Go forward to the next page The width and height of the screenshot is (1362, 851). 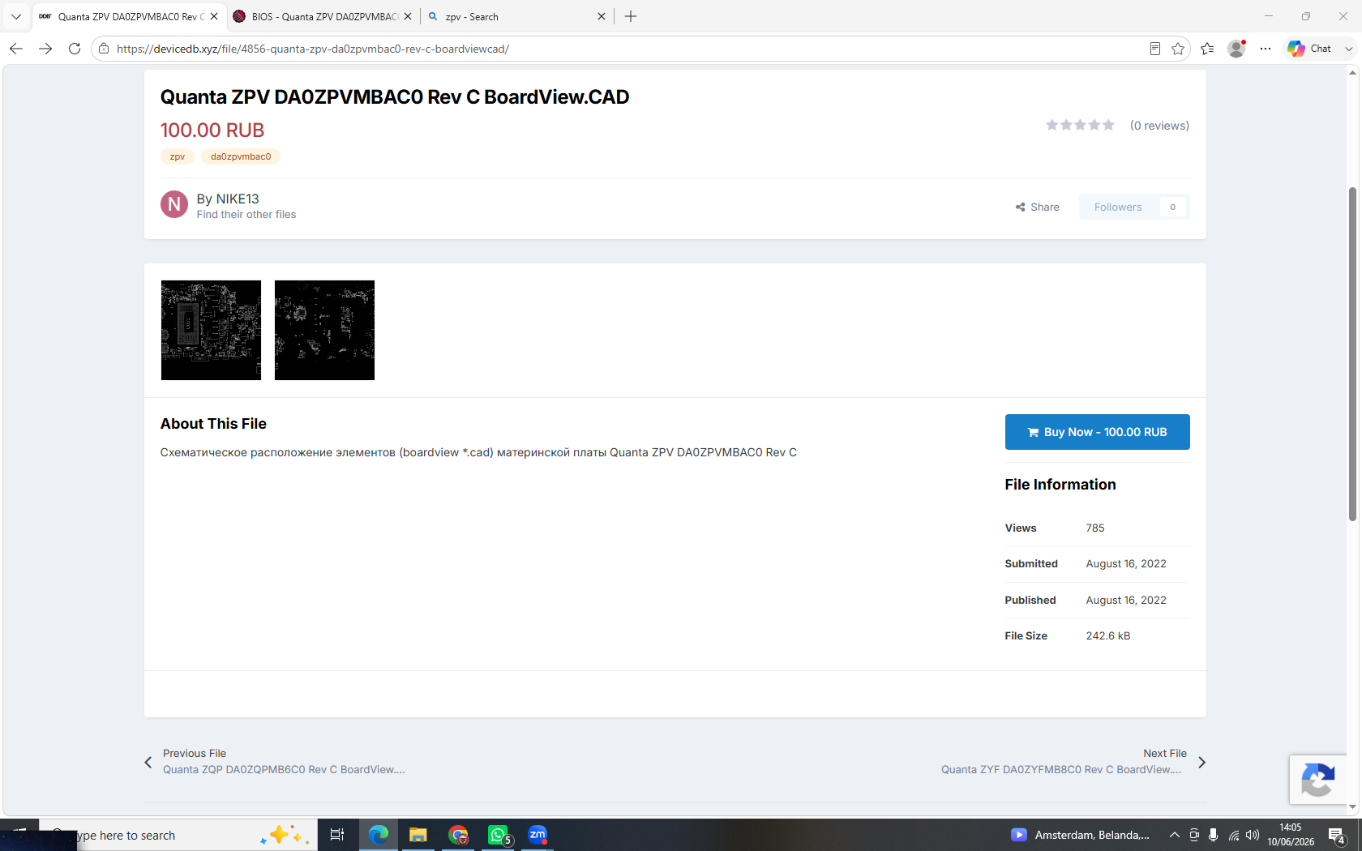pyautogui.click(x=45, y=49)
